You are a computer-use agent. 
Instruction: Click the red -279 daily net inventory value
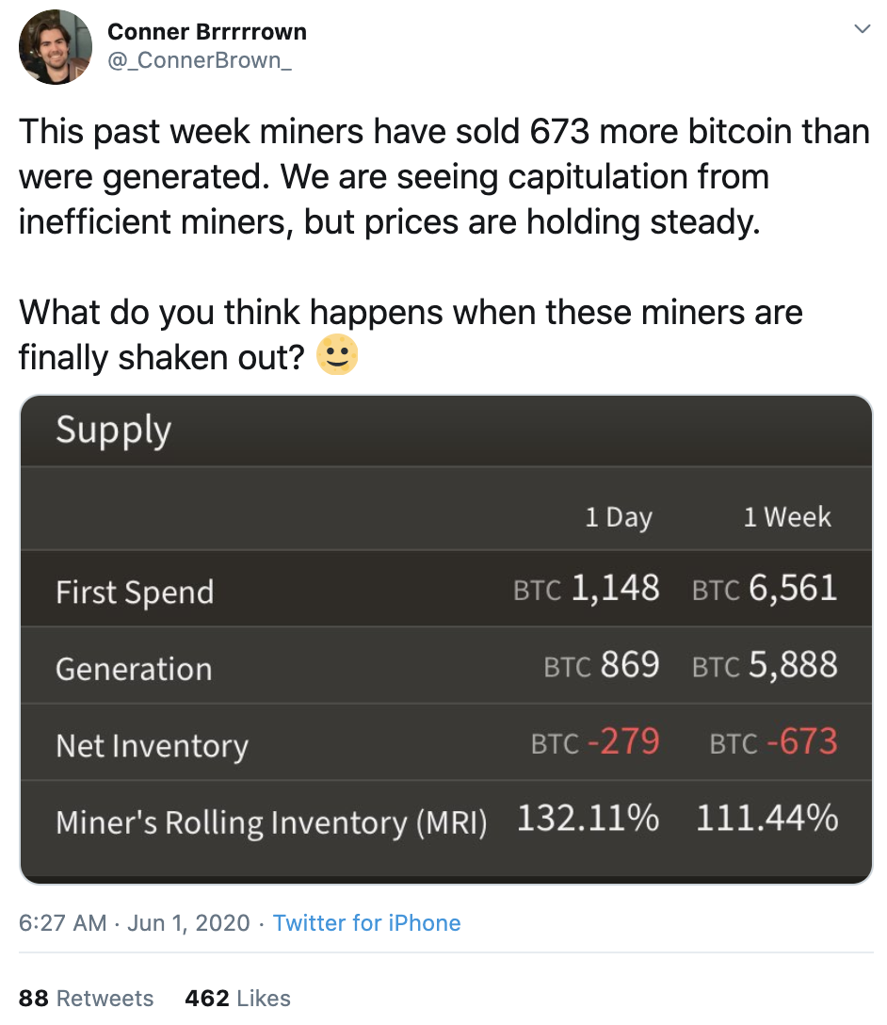coord(622,742)
